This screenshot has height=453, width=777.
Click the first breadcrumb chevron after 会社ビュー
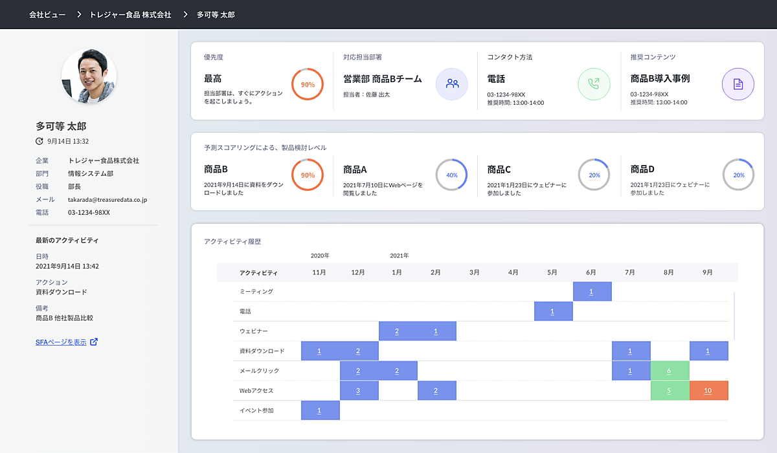[78, 14]
